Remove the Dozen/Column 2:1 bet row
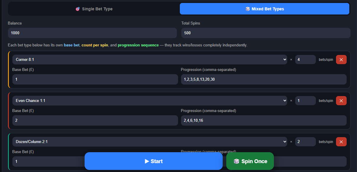357x172 pixels. pos(341,142)
